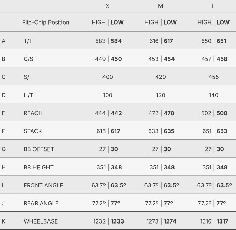Click the reach value 472 | 470
The width and height of the screenshot is (236, 230).
(161, 113)
